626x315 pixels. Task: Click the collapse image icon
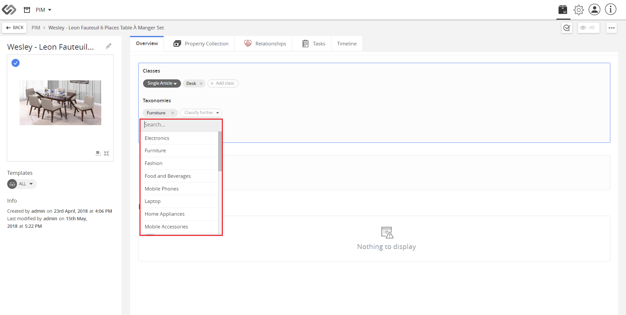click(107, 153)
